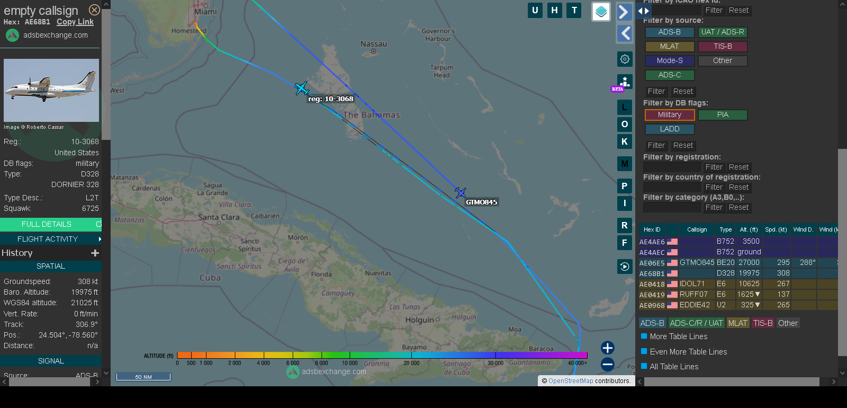
Task: Toggle the I map button
Action: (x=625, y=203)
